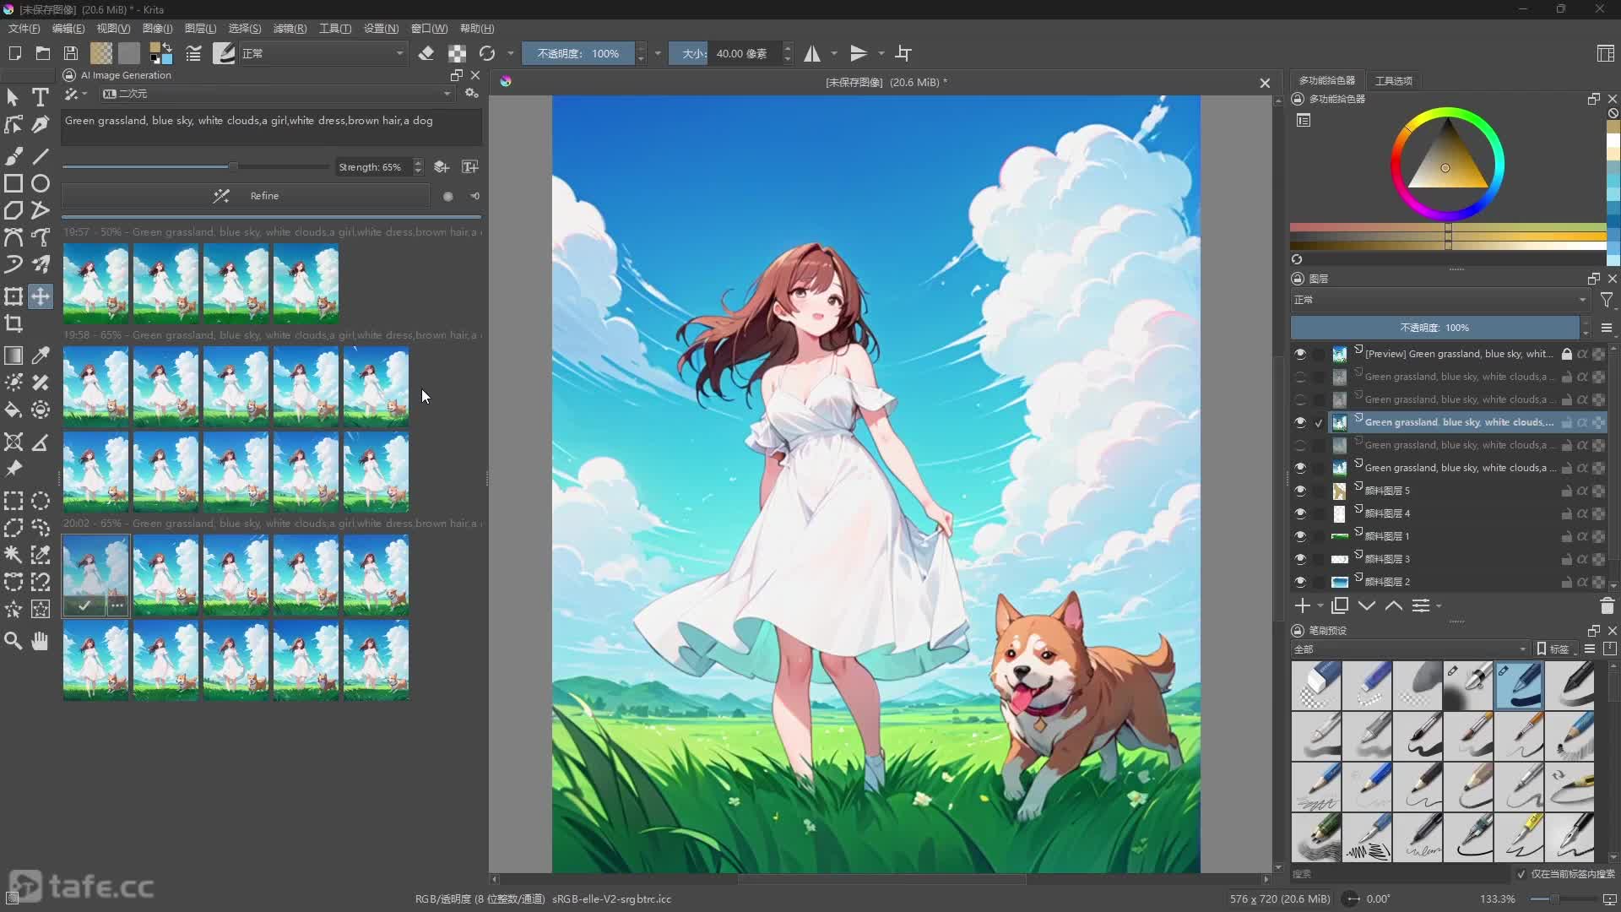Screen dimensions: 1621x912
Task: Apply the checked thumbnail in 20:02 row
Action: click(84, 605)
